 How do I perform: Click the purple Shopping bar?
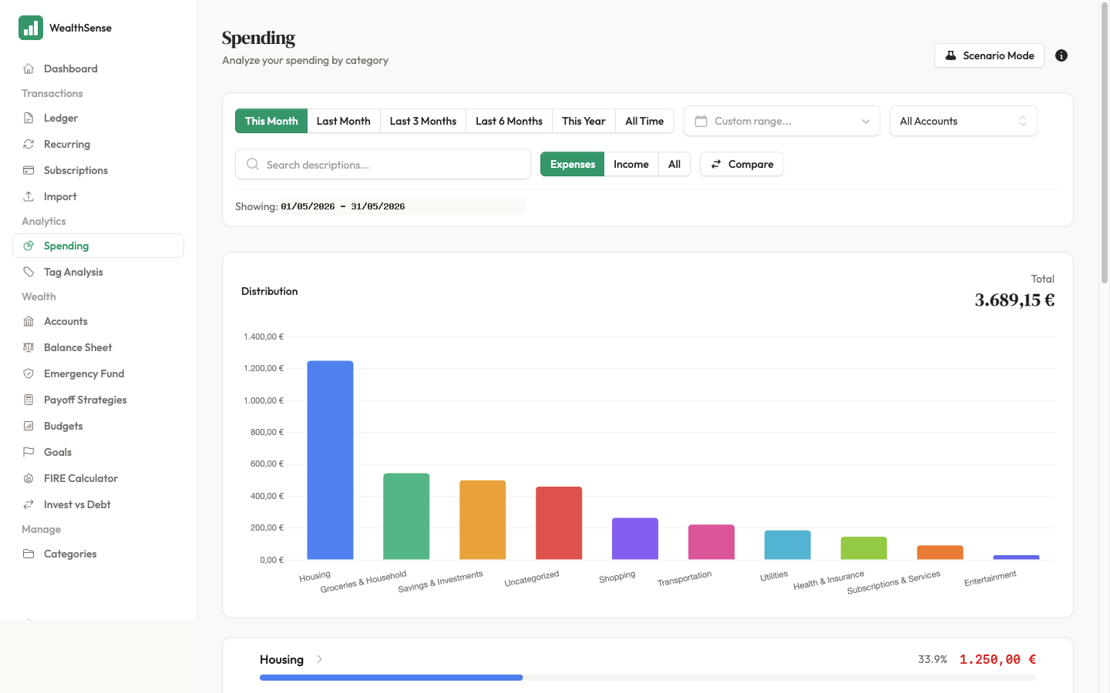click(635, 538)
